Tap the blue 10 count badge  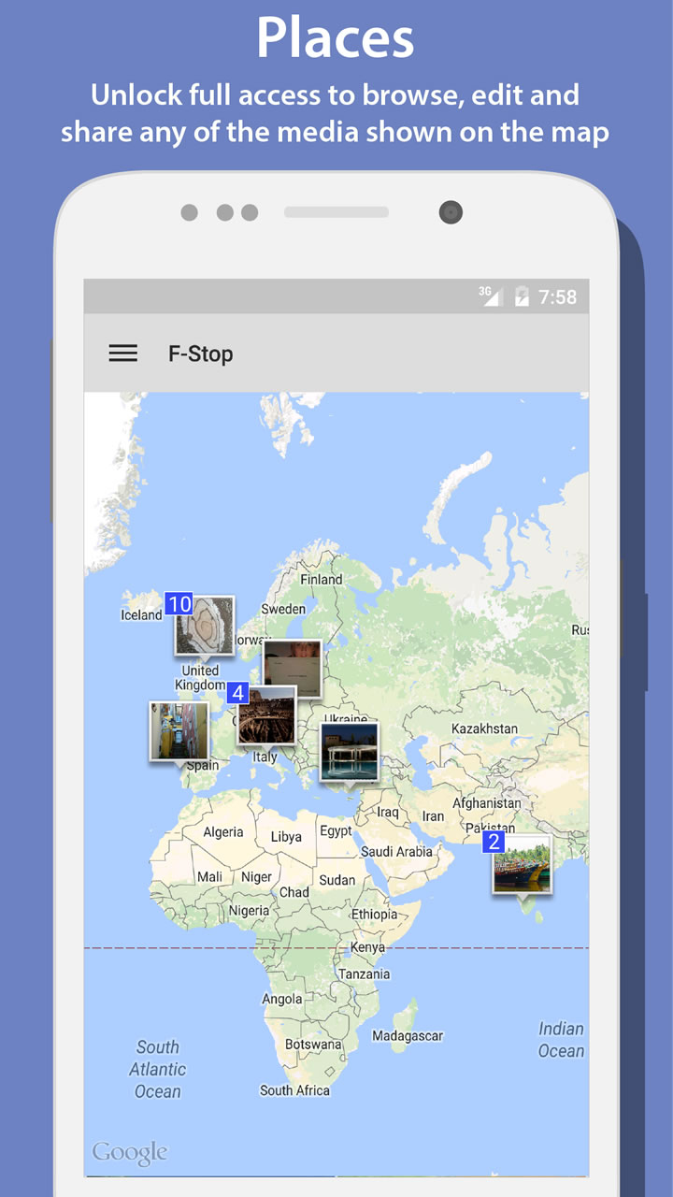tap(179, 604)
